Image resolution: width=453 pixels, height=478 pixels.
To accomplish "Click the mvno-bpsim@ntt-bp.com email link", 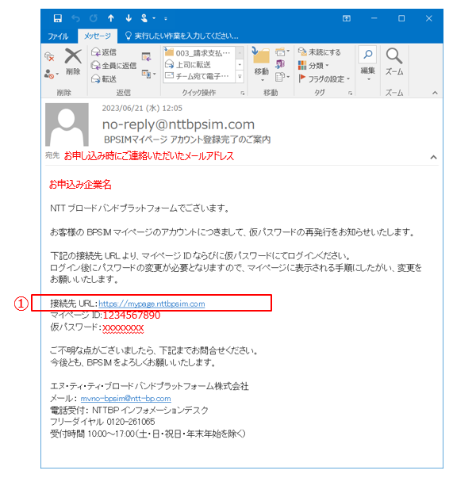I will [x=125, y=399].
